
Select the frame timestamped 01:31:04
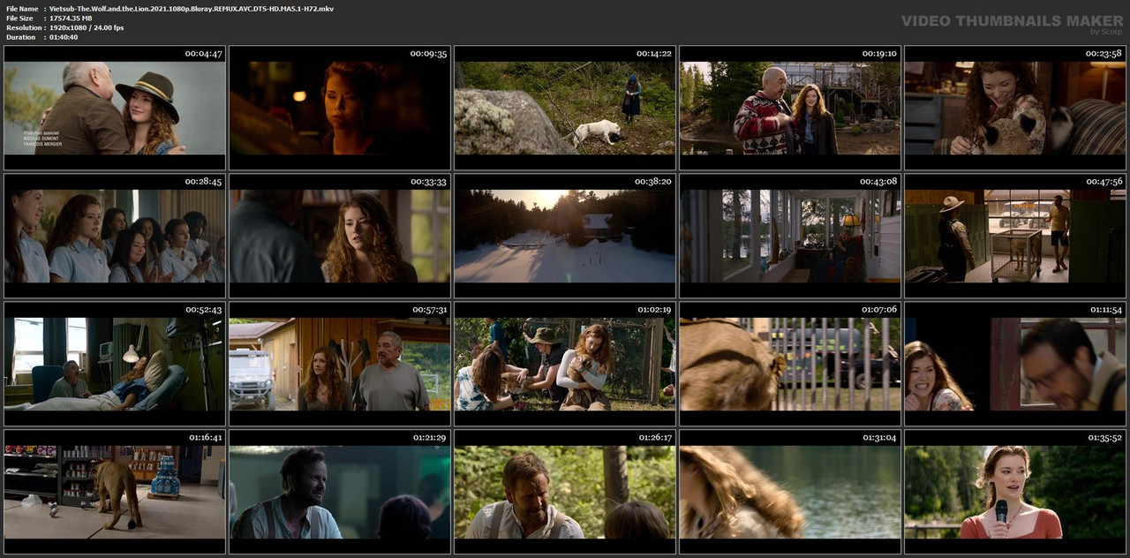pos(790,492)
